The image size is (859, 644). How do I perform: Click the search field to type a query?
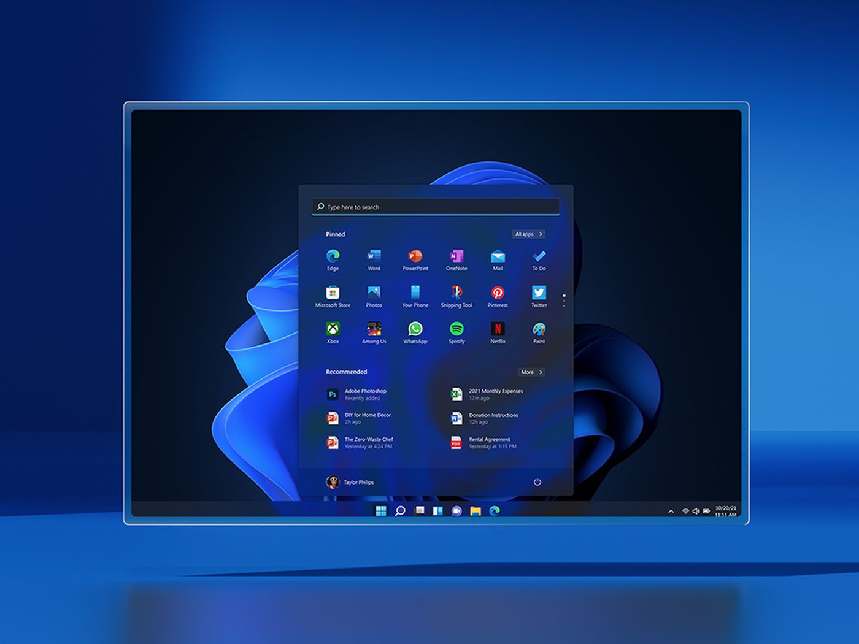pos(437,207)
